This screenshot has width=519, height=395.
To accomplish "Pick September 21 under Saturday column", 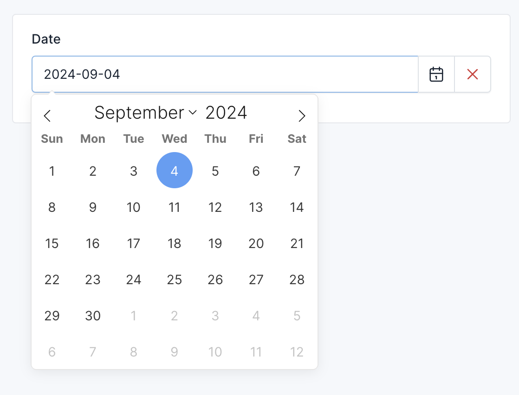I will coord(297,243).
